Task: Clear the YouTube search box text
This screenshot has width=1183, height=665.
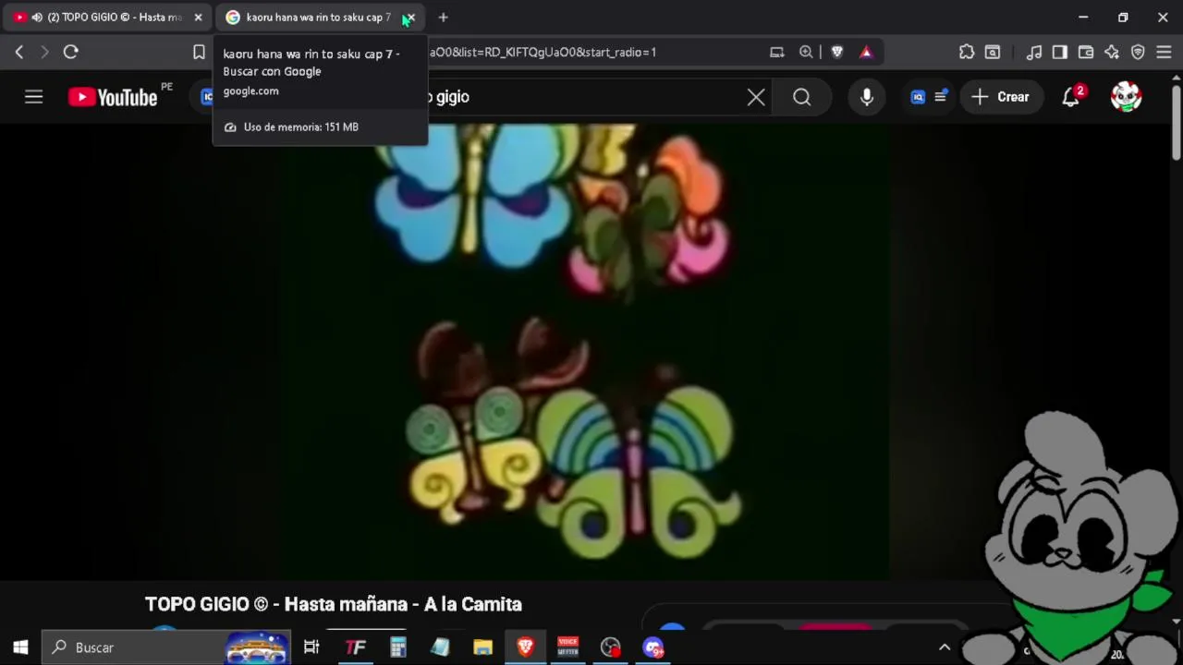Action: tap(756, 97)
